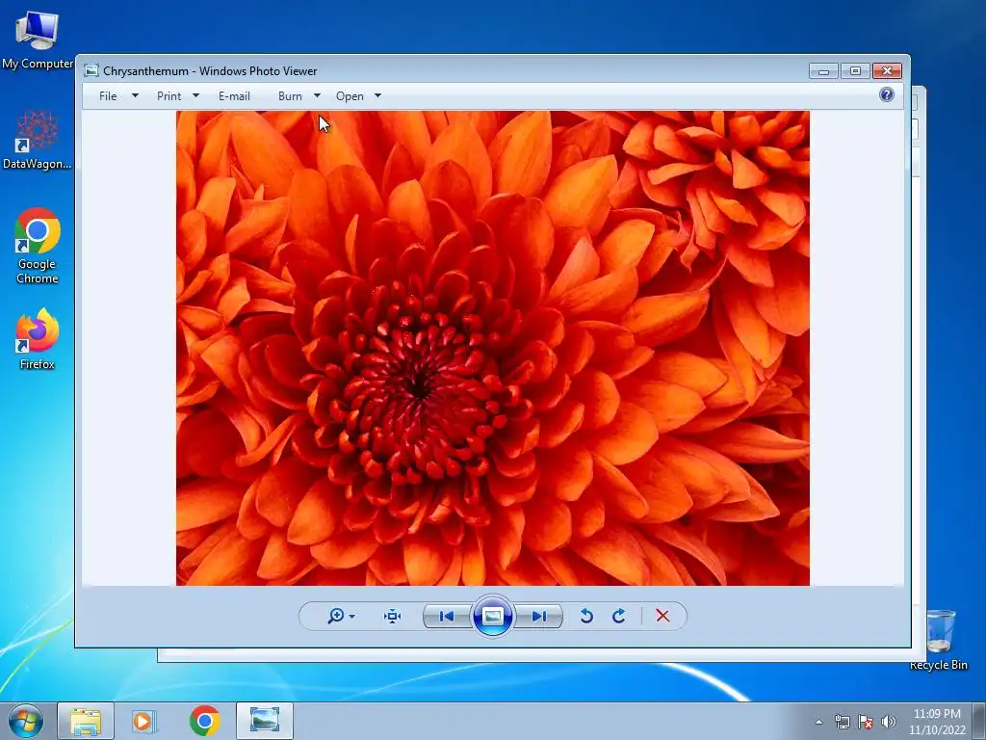Viewport: 986px width, 740px height.
Task: Click the zoom magnifier icon
Action: click(x=336, y=616)
